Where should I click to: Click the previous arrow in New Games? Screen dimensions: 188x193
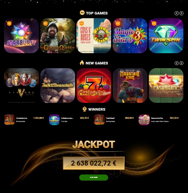click(x=177, y=63)
